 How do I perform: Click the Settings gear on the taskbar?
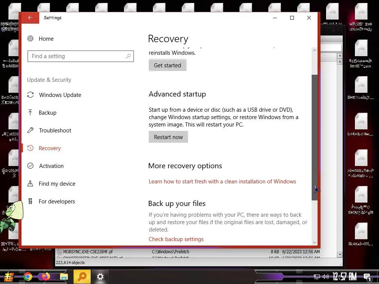point(100,277)
